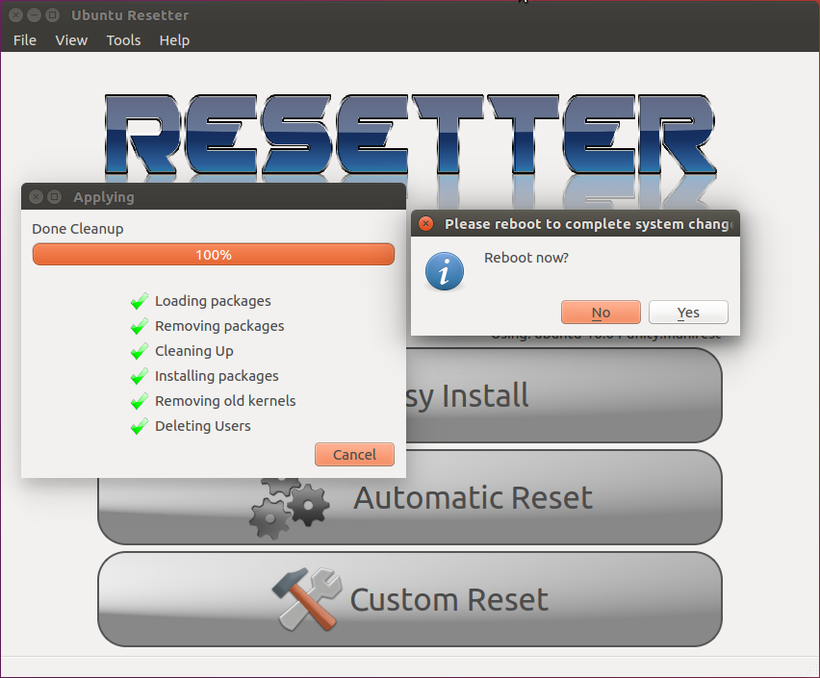Click the checkmark beside Installing packages
Screen dimensions: 820x678
(140, 376)
